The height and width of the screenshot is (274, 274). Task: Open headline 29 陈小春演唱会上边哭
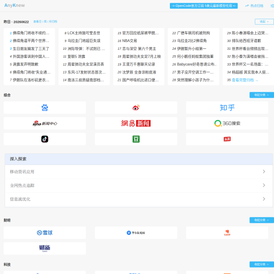(250, 33)
